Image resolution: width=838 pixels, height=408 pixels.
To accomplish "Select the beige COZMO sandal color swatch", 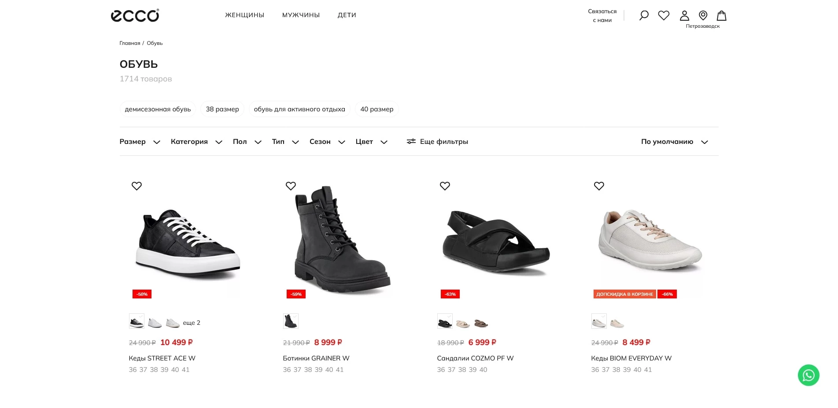I will [x=463, y=323].
